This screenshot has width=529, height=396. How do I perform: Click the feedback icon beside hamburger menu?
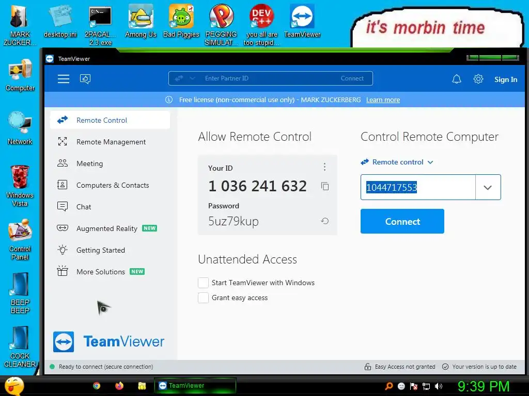[x=85, y=79]
